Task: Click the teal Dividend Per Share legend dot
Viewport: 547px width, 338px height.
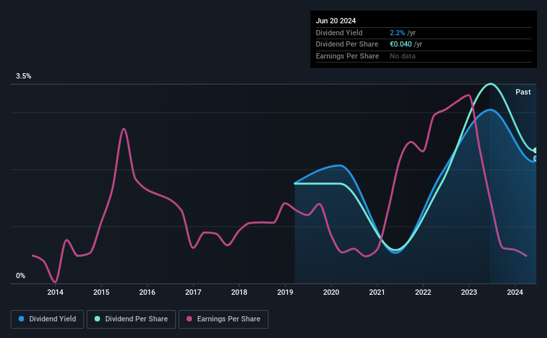Action: (97, 319)
